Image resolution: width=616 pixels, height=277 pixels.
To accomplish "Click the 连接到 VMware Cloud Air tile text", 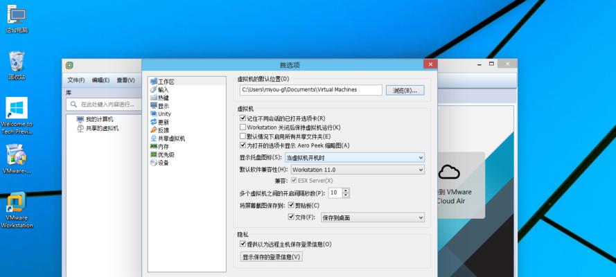I will pyautogui.click(x=454, y=197).
